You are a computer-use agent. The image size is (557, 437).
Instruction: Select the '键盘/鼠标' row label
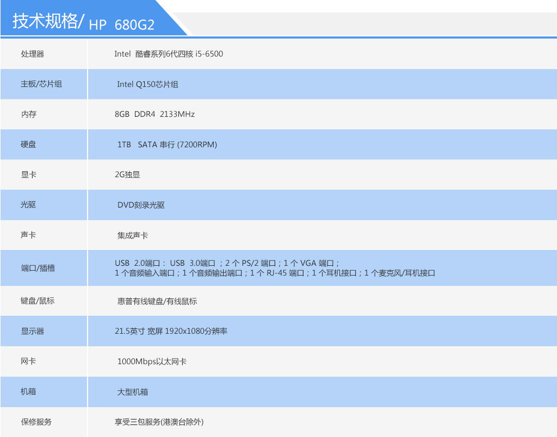[38, 301]
